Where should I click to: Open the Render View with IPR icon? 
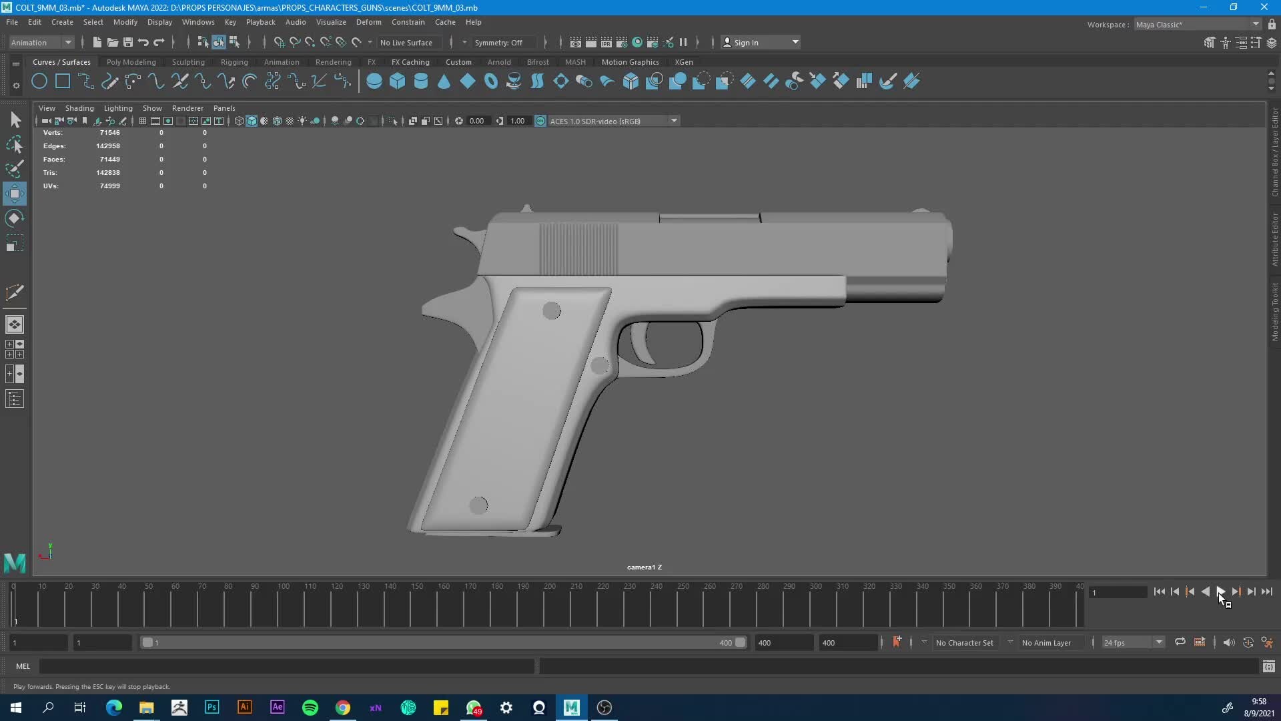[x=606, y=42]
